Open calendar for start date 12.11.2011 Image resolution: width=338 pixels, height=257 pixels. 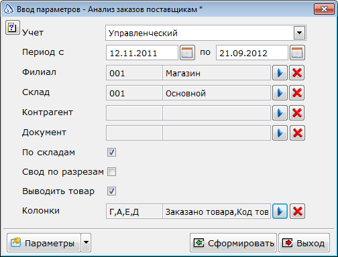click(x=187, y=53)
